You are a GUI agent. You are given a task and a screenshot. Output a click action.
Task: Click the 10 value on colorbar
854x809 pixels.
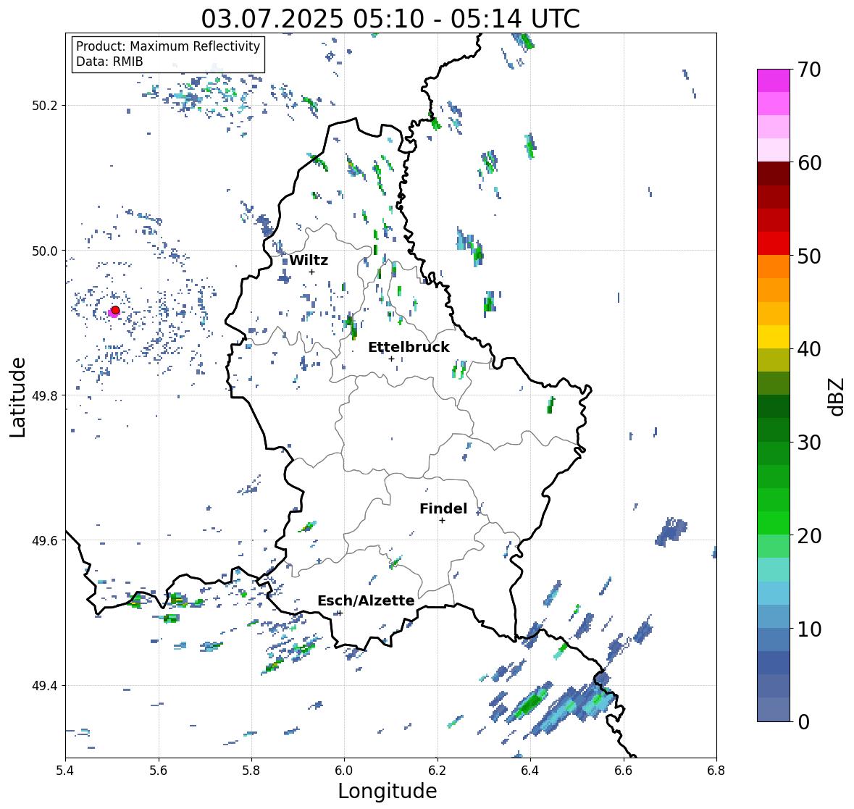pyautogui.click(x=809, y=629)
